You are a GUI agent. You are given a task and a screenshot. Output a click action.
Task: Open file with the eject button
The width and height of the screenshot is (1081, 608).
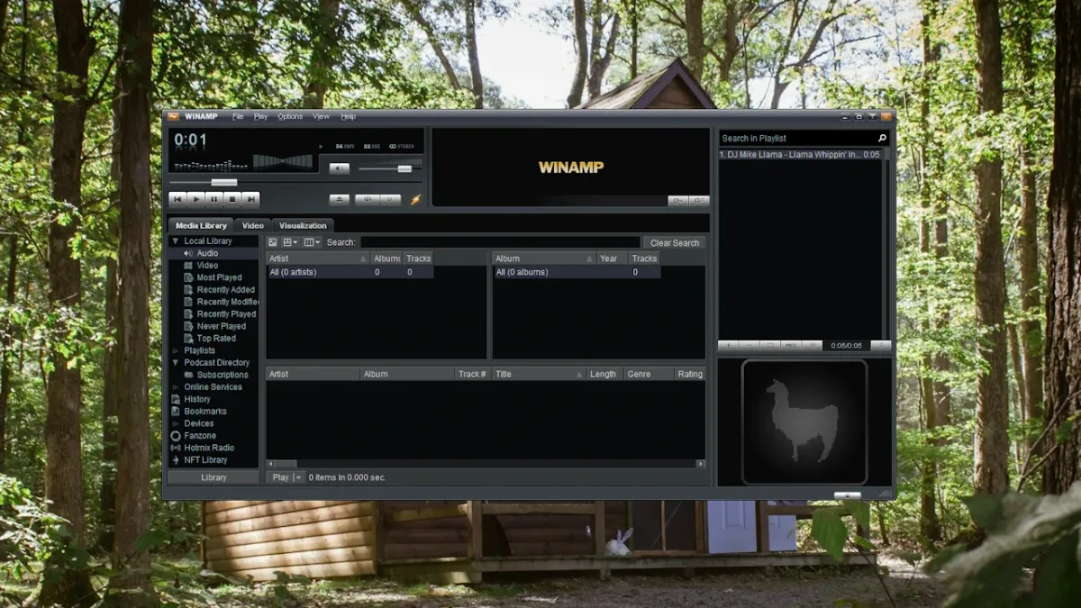click(339, 199)
